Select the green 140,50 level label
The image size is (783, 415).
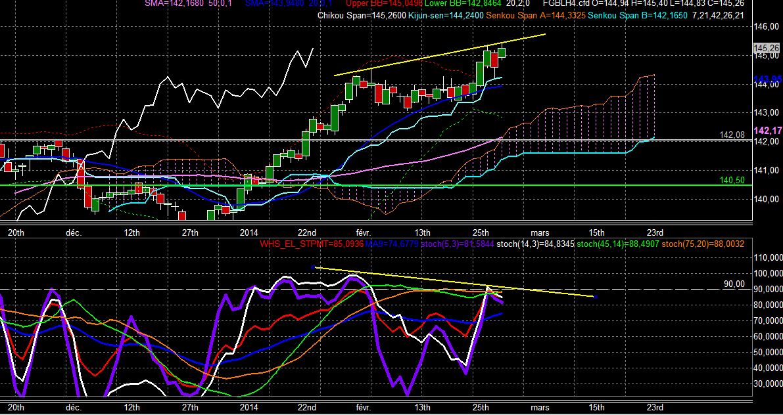[732, 181]
